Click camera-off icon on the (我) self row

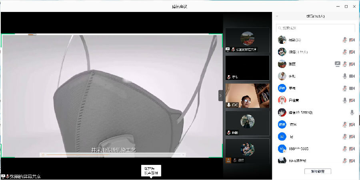click(x=352, y=40)
